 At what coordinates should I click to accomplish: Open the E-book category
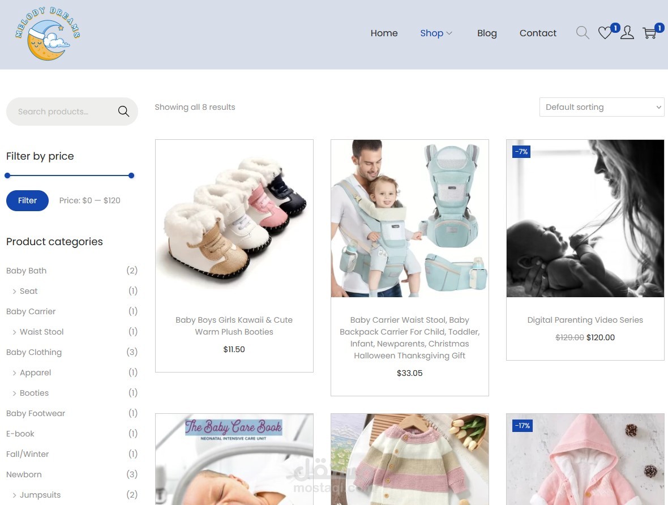(x=20, y=434)
